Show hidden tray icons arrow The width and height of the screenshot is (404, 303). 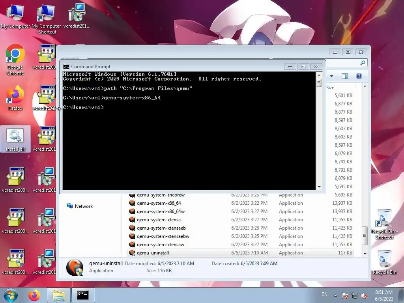tap(335, 296)
